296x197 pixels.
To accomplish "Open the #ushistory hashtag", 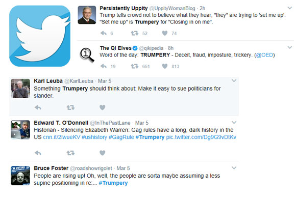I will pos(94,137).
